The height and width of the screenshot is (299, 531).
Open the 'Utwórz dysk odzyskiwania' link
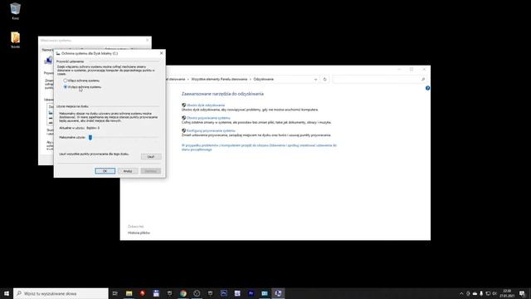(206, 105)
